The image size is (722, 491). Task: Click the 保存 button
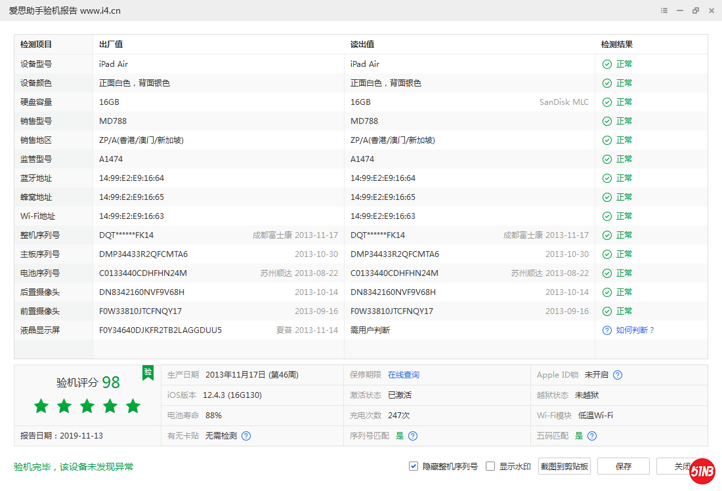point(623,466)
